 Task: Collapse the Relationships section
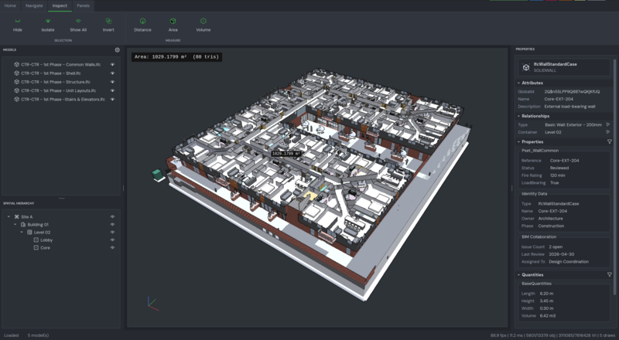pyautogui.click(x=518, y=116)
